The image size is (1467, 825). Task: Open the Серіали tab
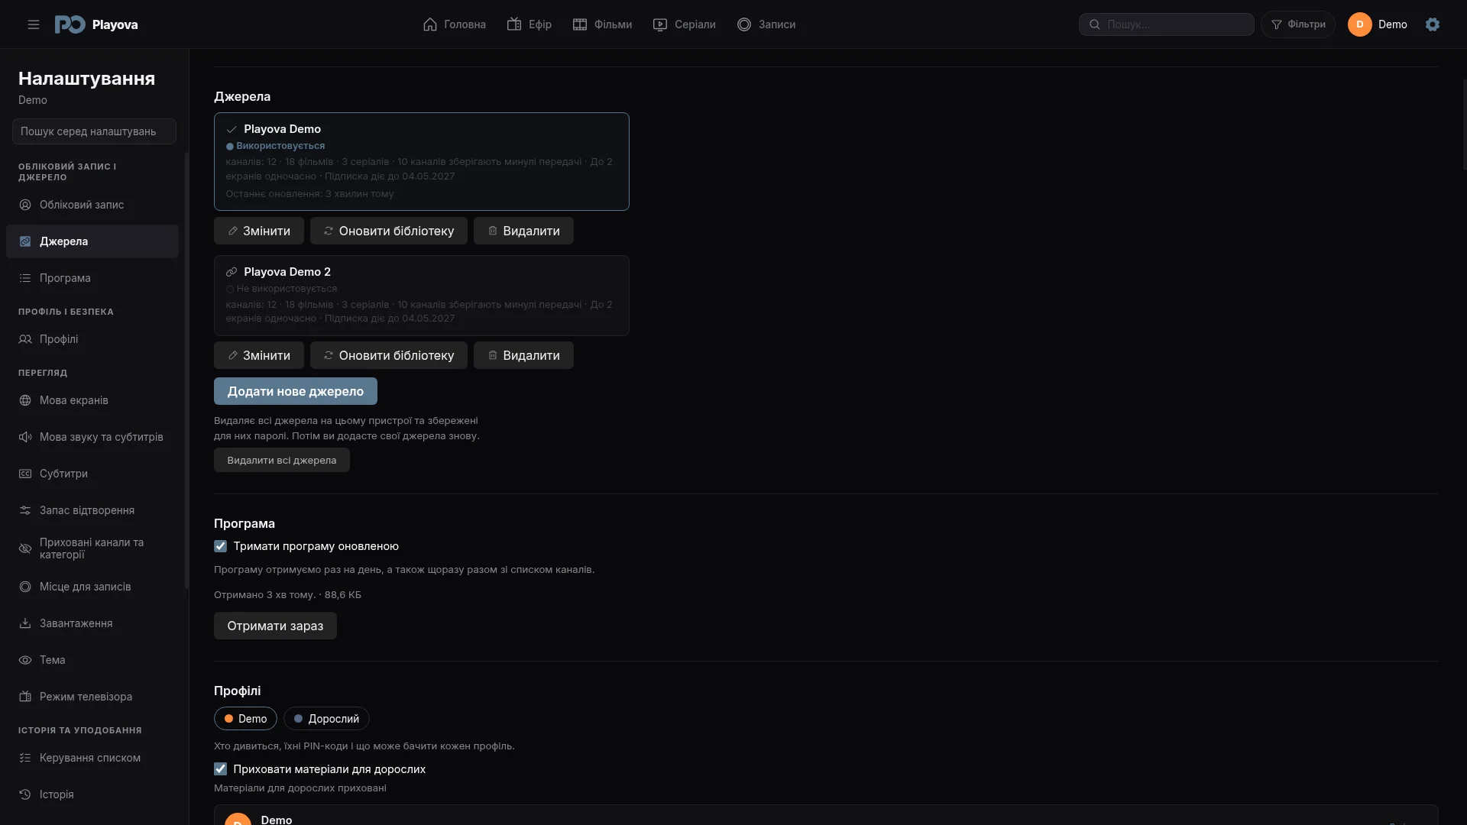tap(685, 24)
